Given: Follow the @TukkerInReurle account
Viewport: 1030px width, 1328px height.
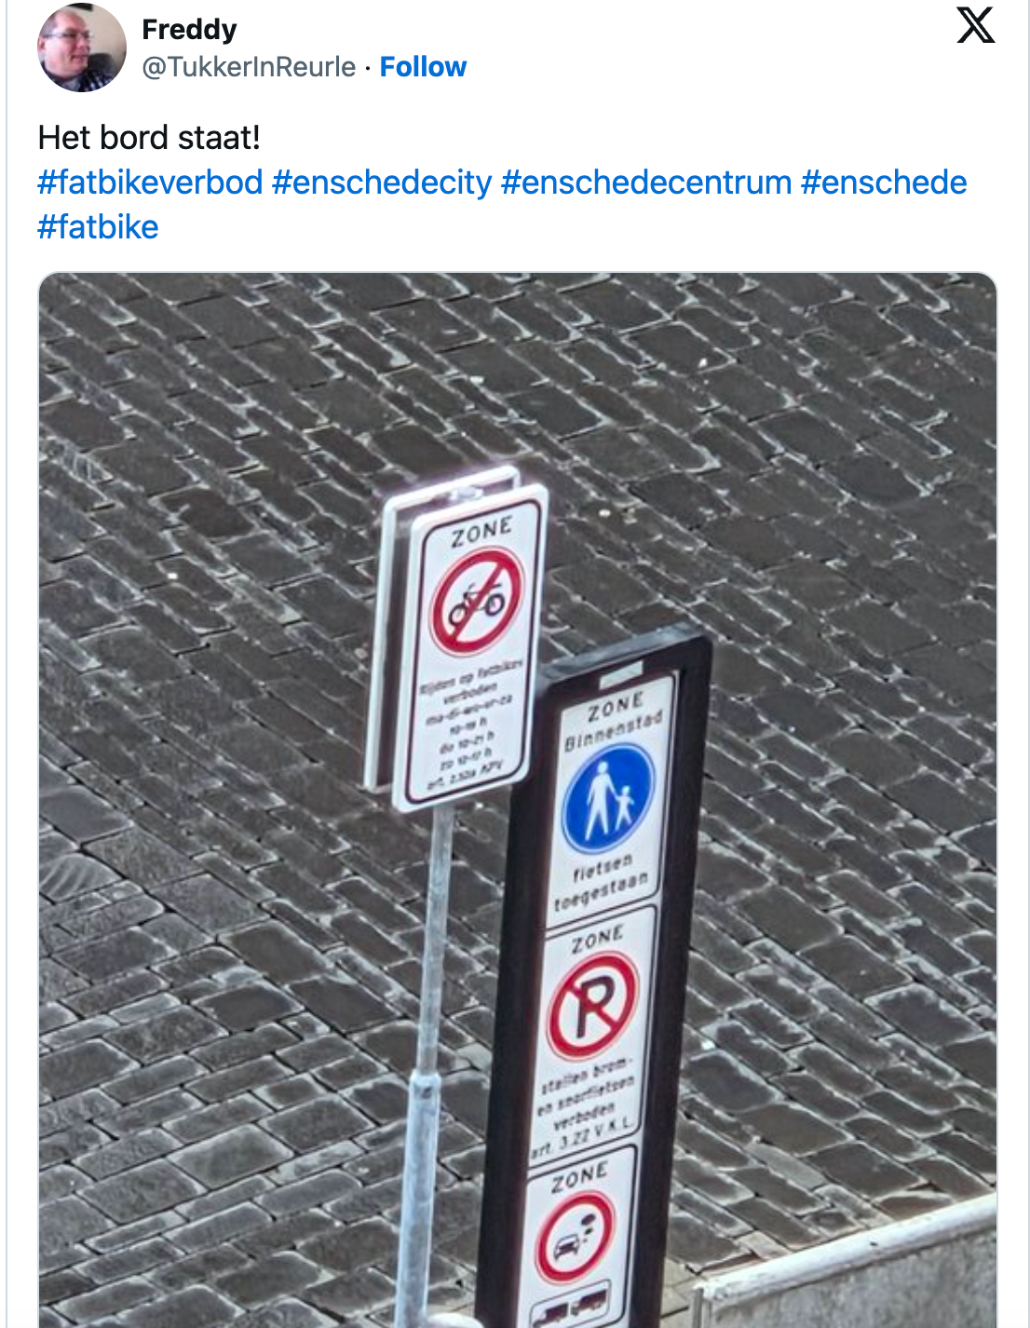Looking at the screenshot, I should (423, 67).
